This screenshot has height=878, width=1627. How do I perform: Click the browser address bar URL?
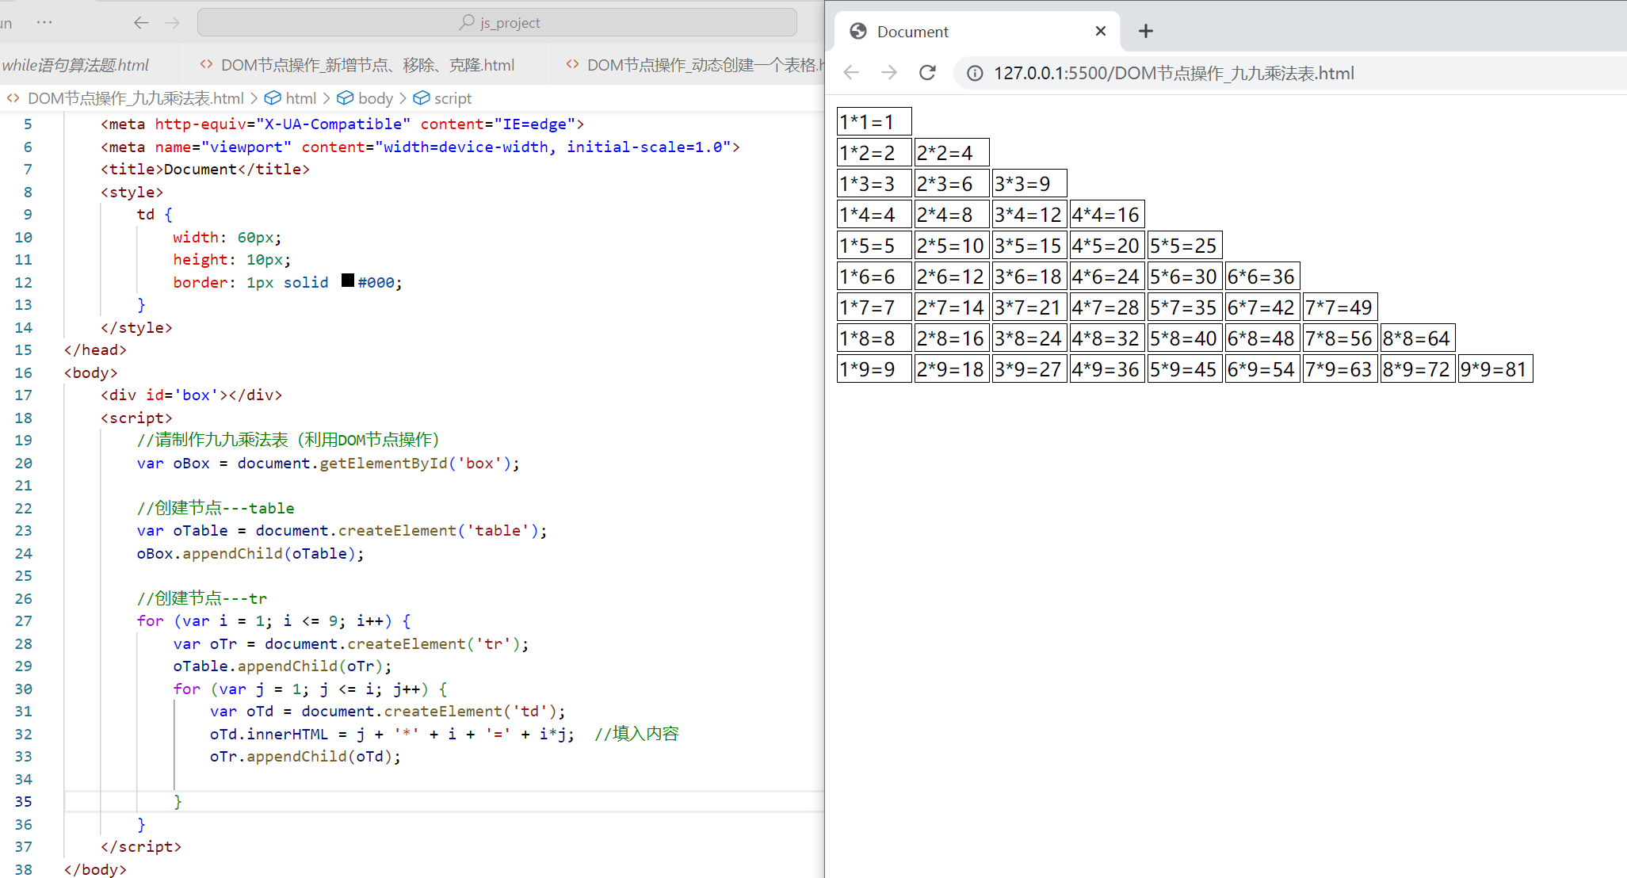click(x=1174, y=74)
